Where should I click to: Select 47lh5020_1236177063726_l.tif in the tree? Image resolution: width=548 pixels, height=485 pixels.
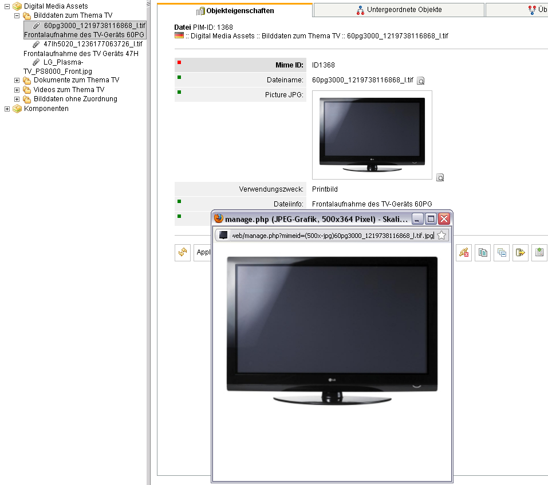coord(92,44)
